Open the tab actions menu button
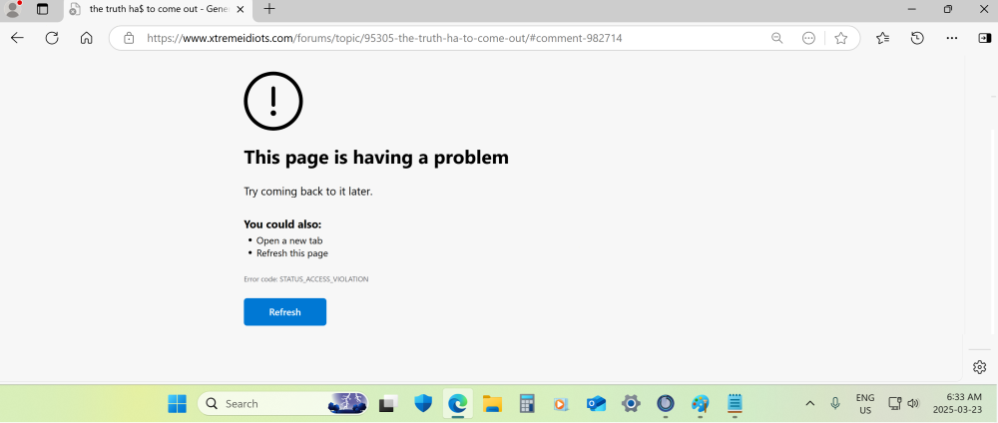 tap(42, 9)
